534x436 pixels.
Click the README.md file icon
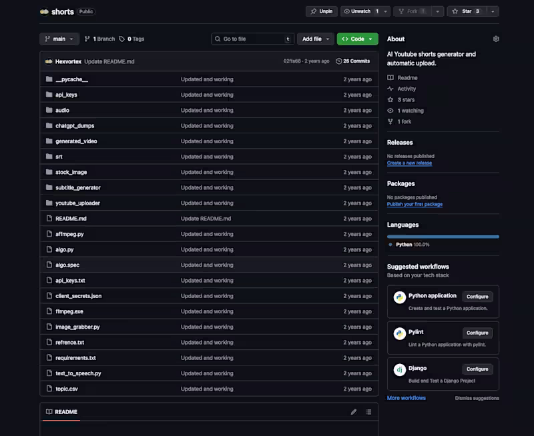(49, 218)
